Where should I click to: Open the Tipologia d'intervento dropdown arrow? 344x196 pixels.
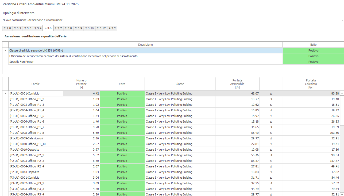(x=342, y=20)
